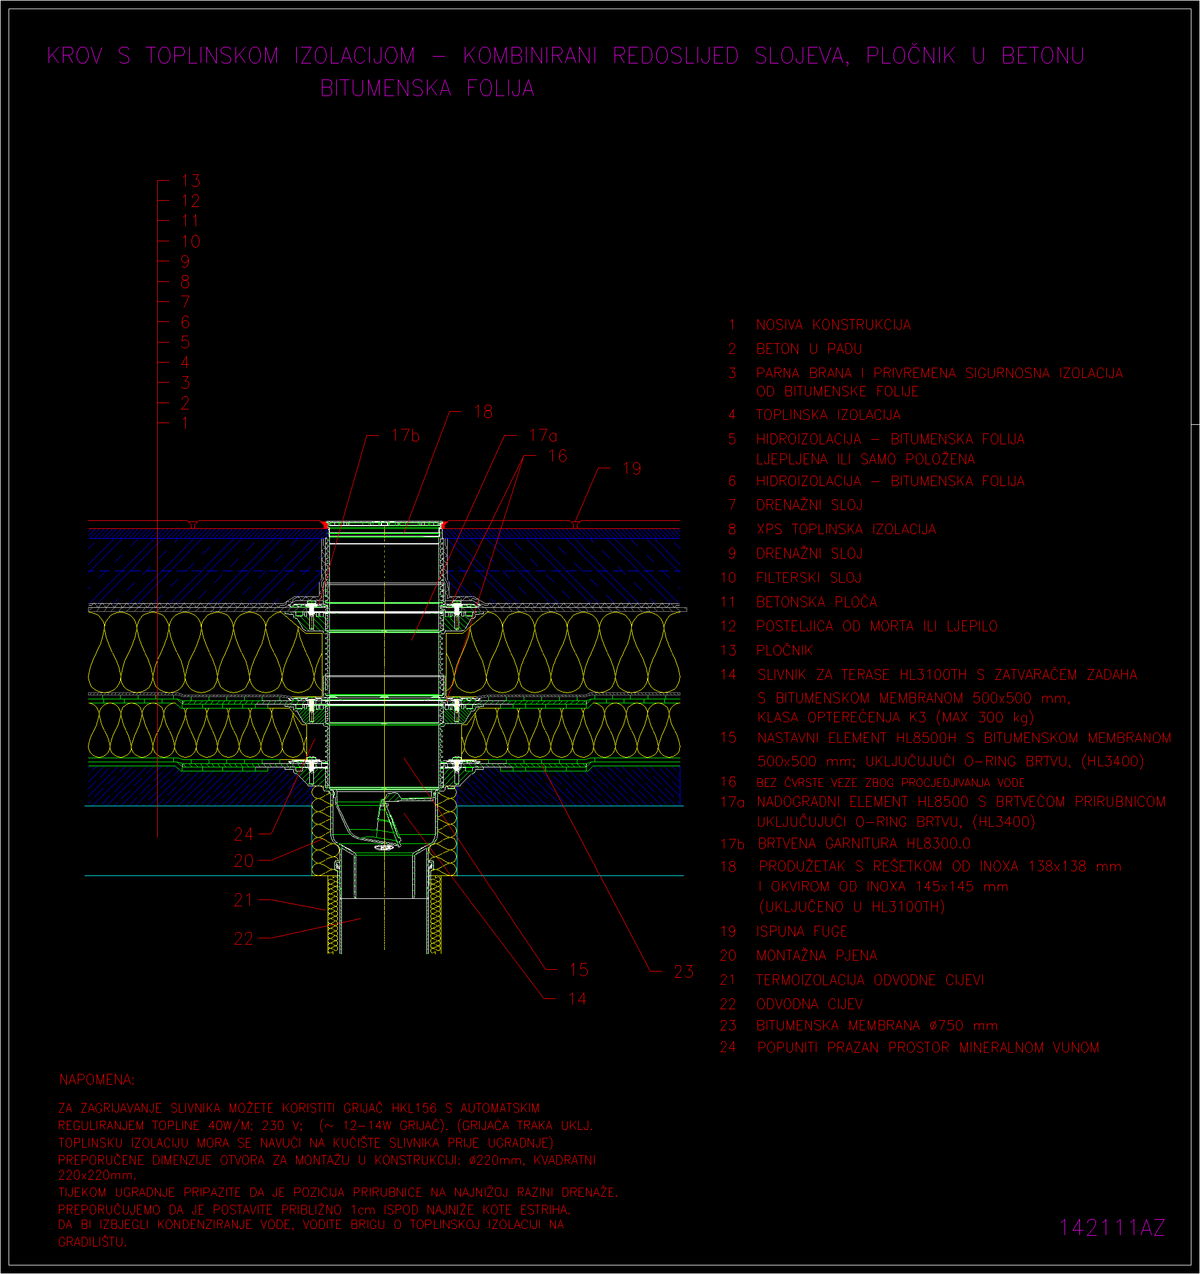
Task: Click callout label '20' left of the drain
Action: [x=244, y=861]
